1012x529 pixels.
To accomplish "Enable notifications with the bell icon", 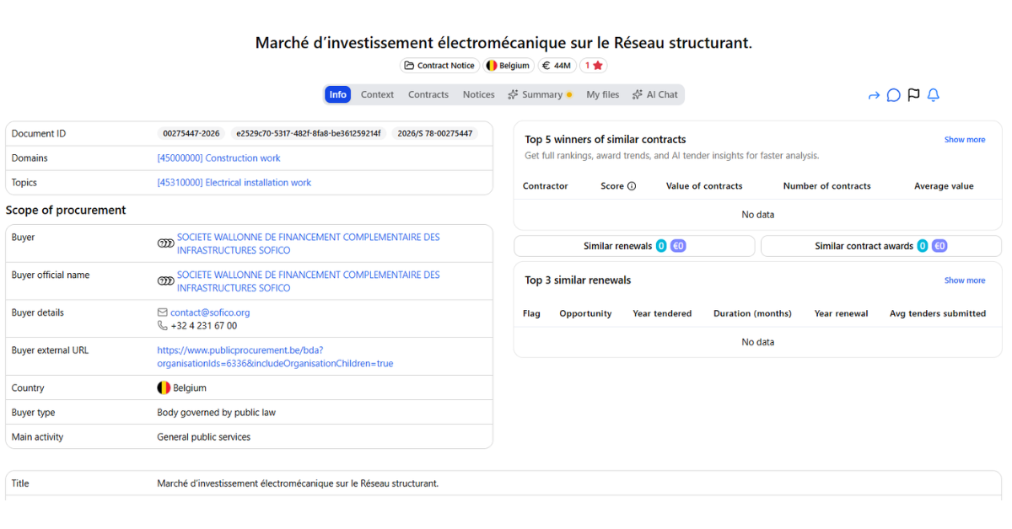I will 934,95.
